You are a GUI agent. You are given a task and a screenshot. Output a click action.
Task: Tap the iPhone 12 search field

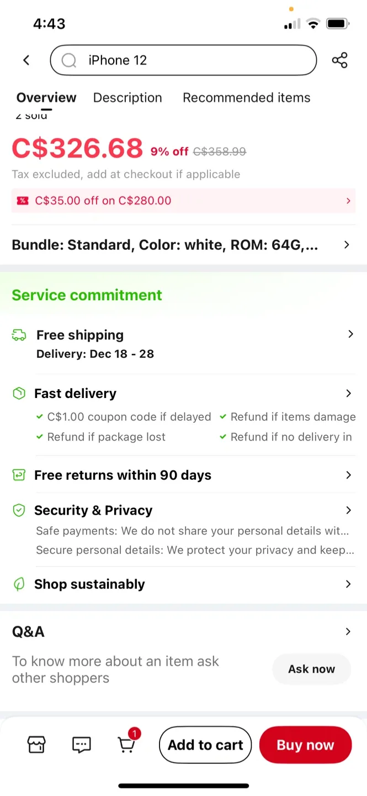pos(193,60)
